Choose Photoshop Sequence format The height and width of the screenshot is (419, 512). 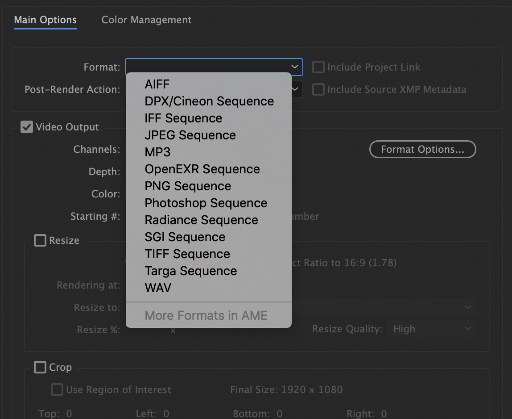tap(206, 203)
